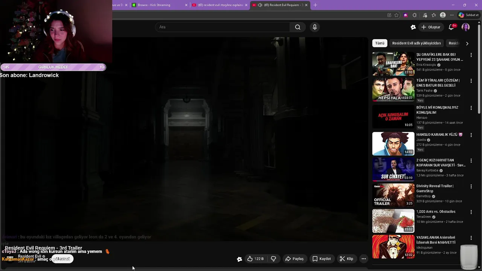Select the Tümü filter chip

pyautogui.click(x=380, y=43)
